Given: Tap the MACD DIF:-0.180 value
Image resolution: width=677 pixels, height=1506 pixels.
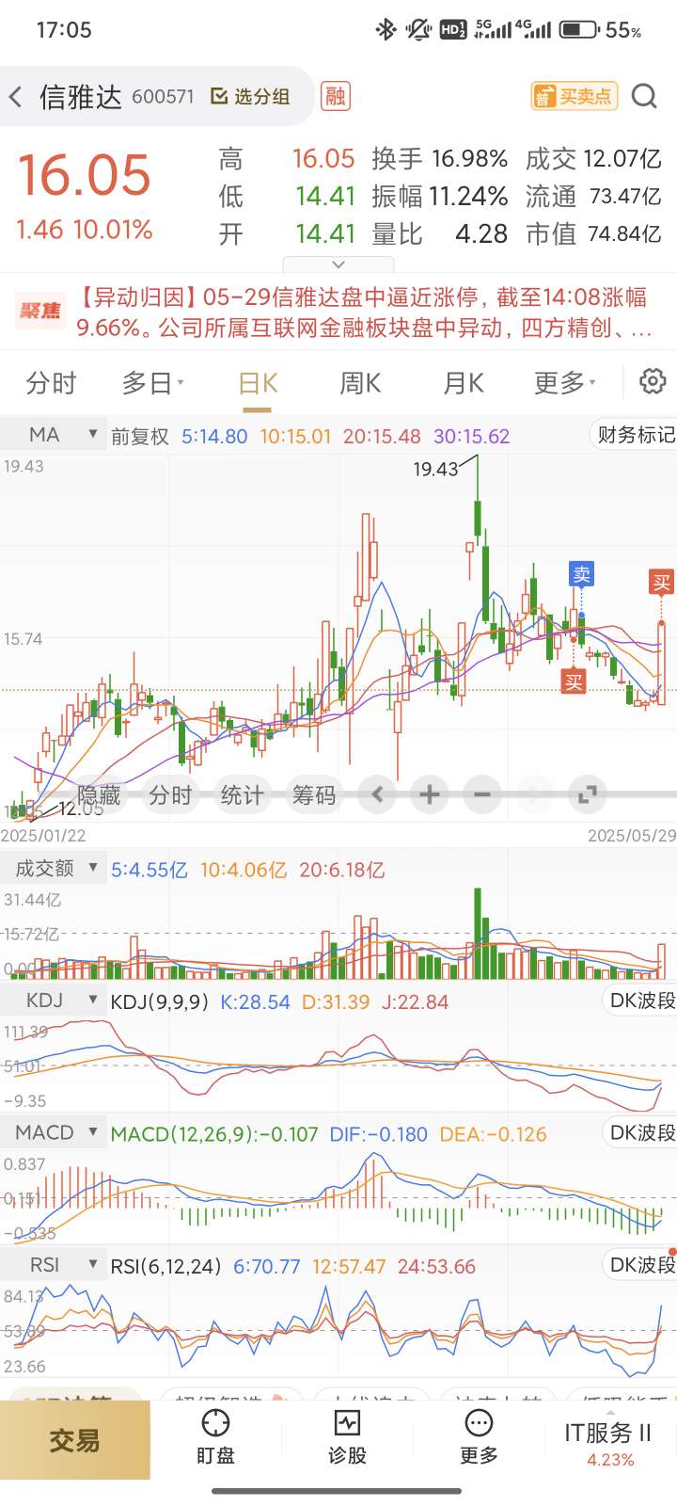Looking at the screenshot, I should (378, 1134).
